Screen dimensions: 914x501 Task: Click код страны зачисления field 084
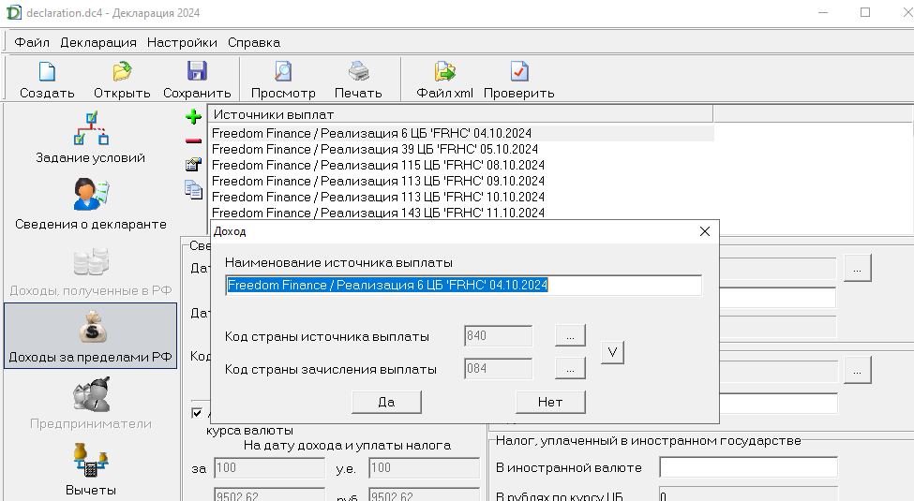coord(499,369)
